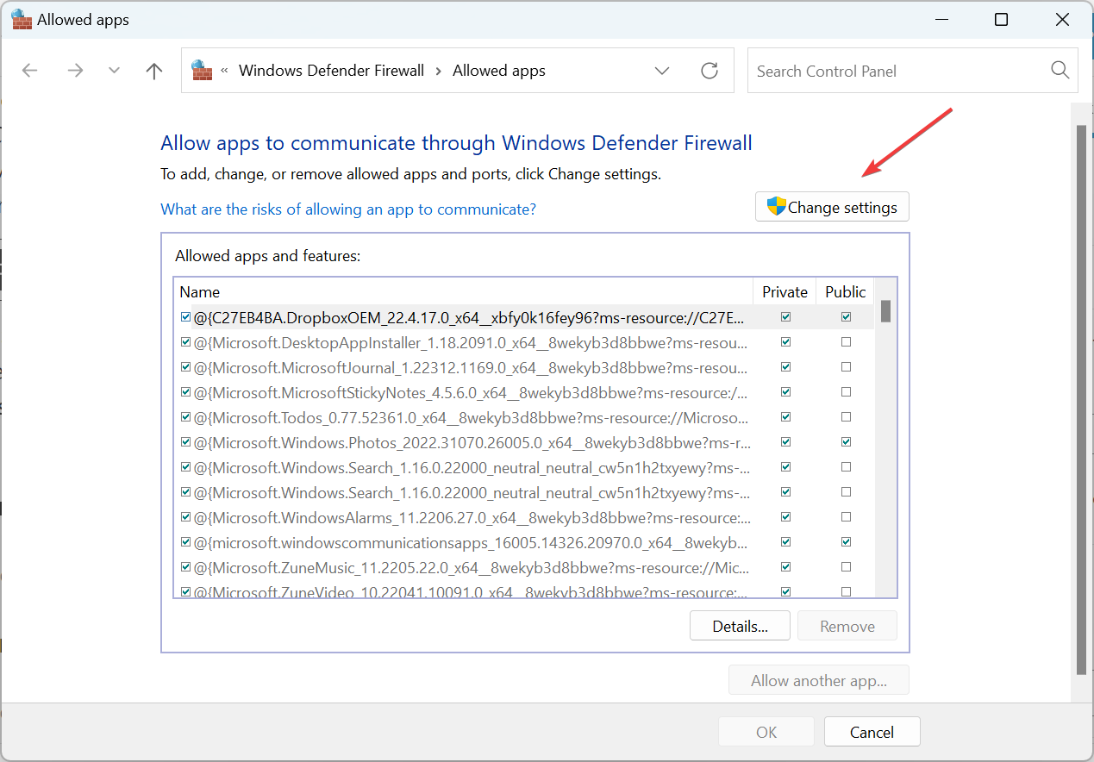Select the Microsoft.Windows.Photos entry
Viewport: 1094px width, 762px height.
click(x=472, y=442)
